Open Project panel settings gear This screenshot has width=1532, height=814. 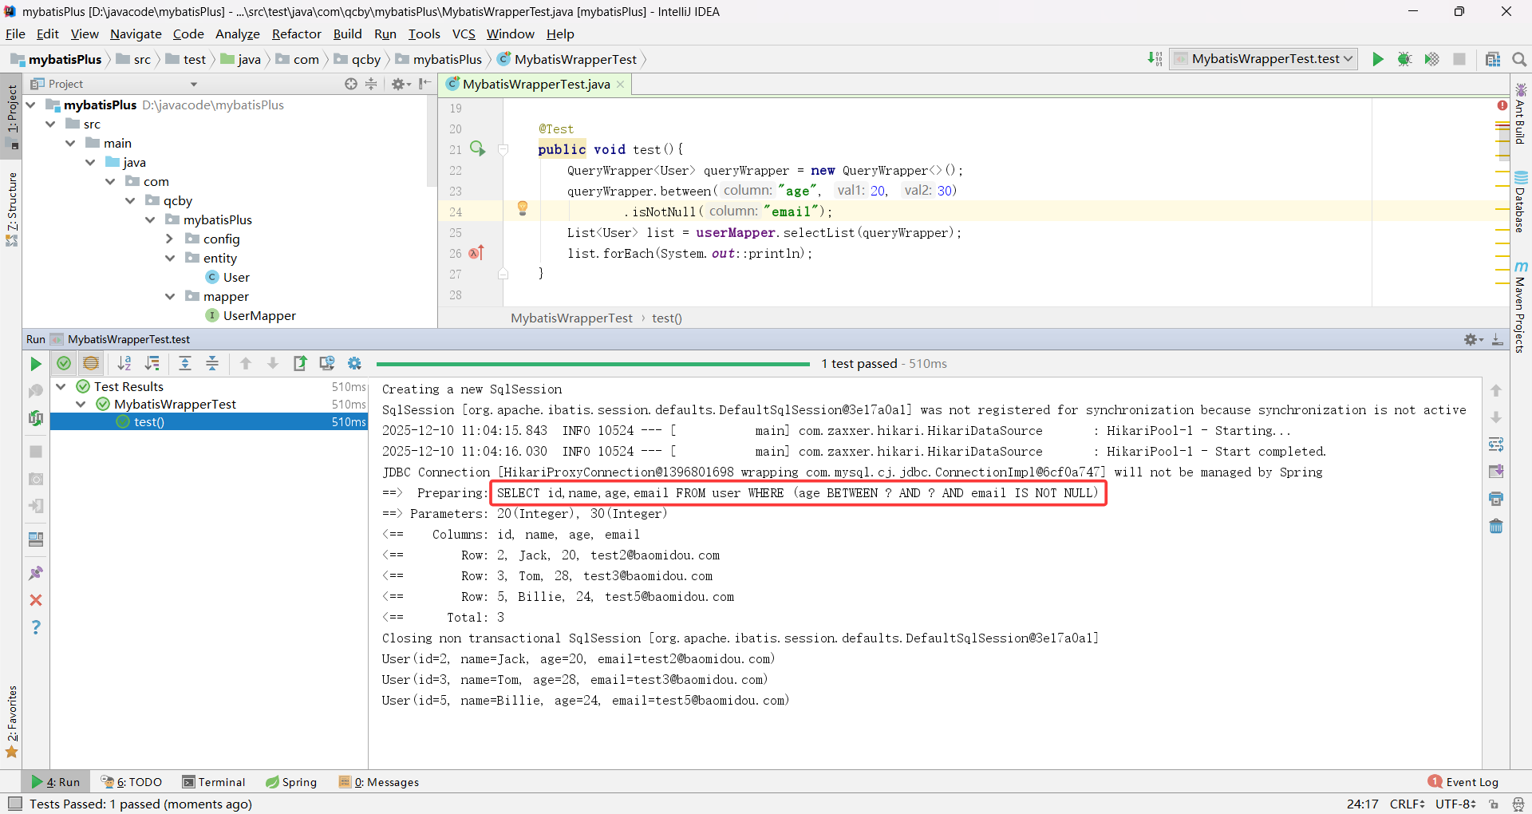401,84
